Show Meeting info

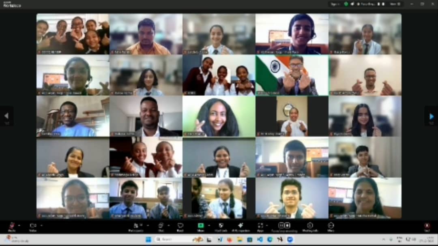click(x=310, y=226)
